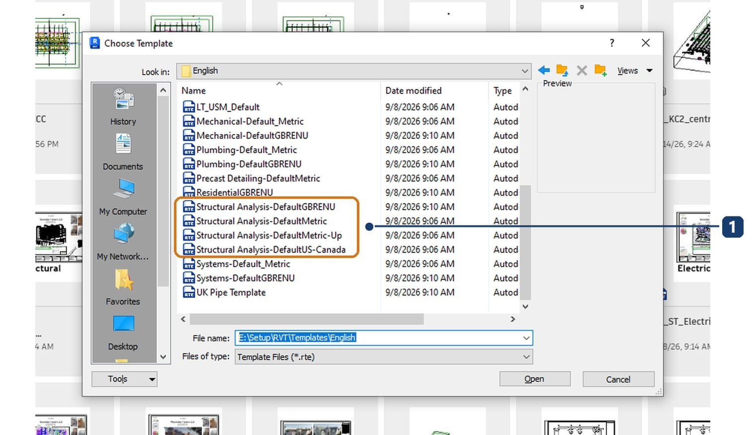
Task: Go up one folder level icon
Action: point(562,71)
